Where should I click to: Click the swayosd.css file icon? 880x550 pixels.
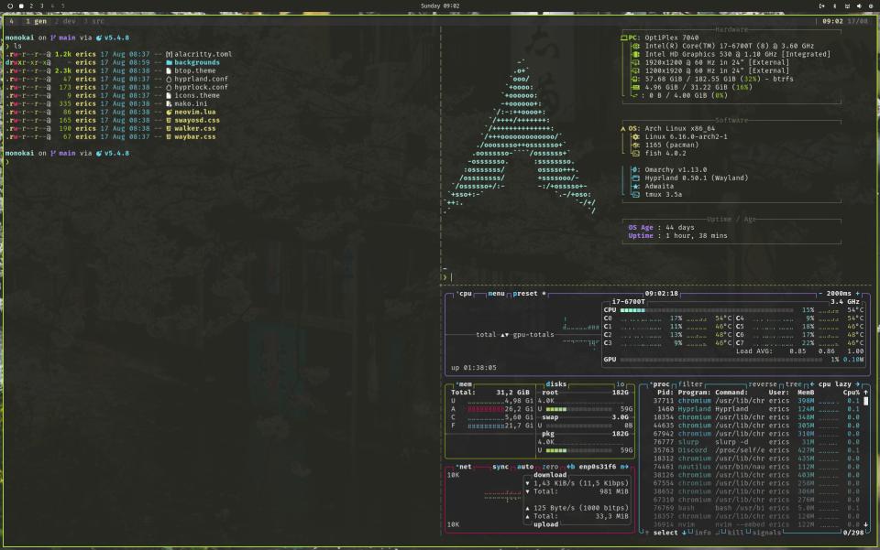[x=169, y=121]
